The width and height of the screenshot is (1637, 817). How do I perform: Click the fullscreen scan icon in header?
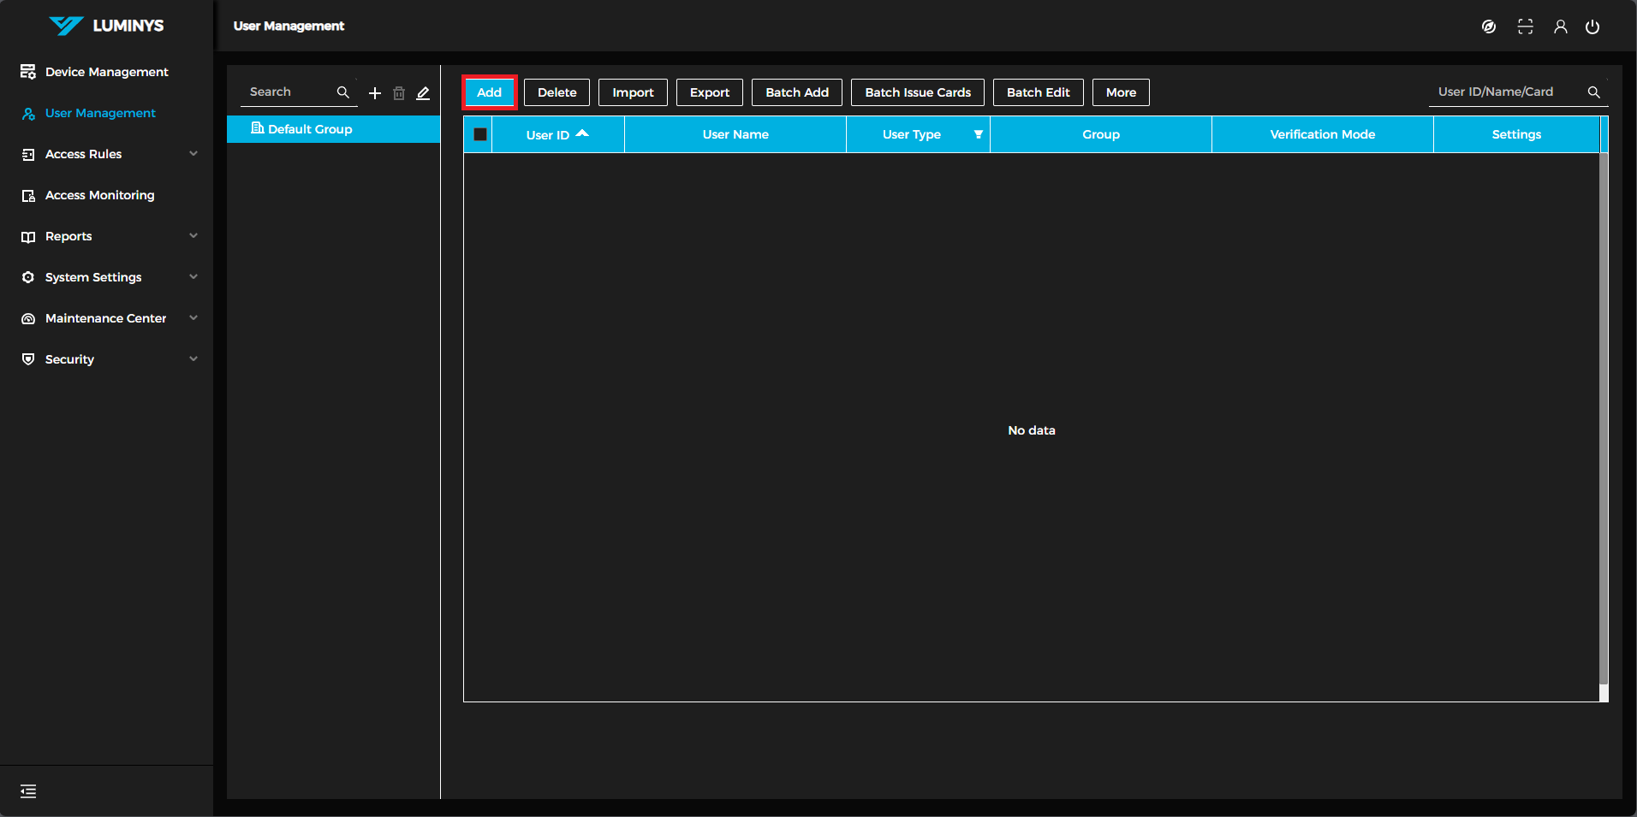(1525, 27)
